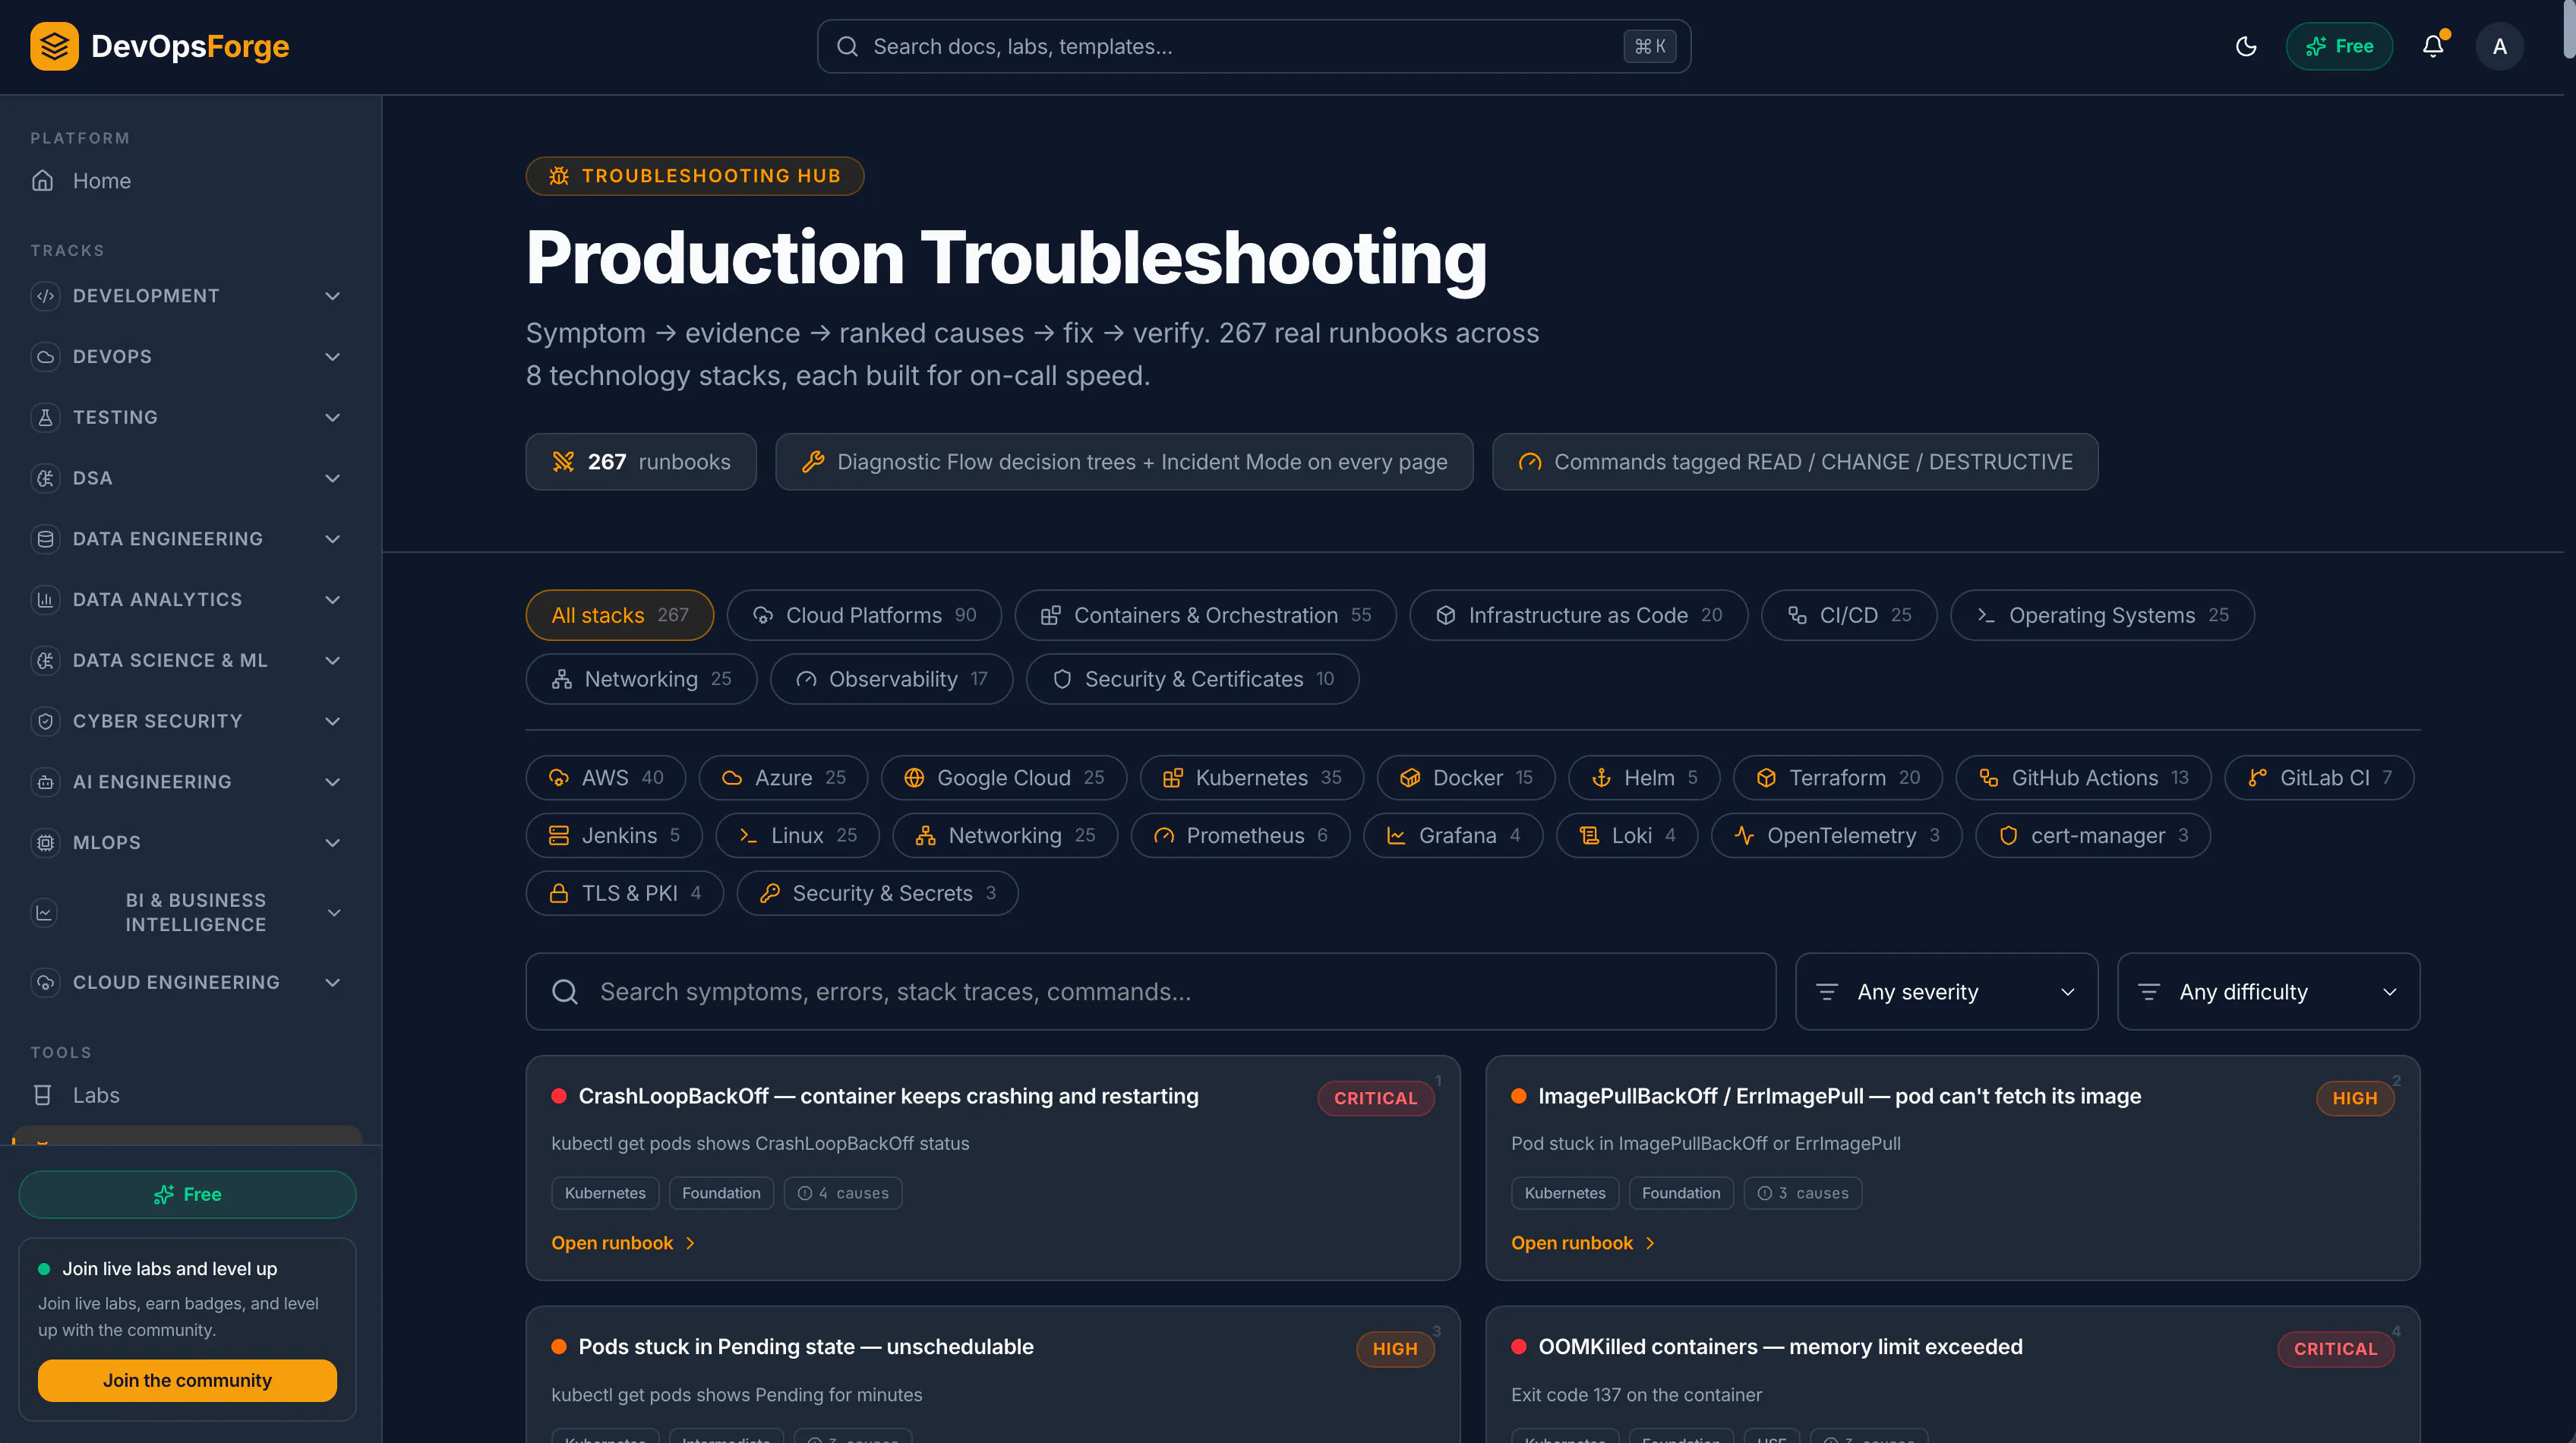Screen dimensions: 2576x1443
Task: Click the AI Engineering robot icon
Action: click(x=45, y=782)
